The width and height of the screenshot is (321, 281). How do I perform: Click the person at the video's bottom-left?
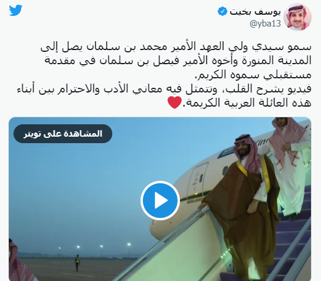[18, 260]
